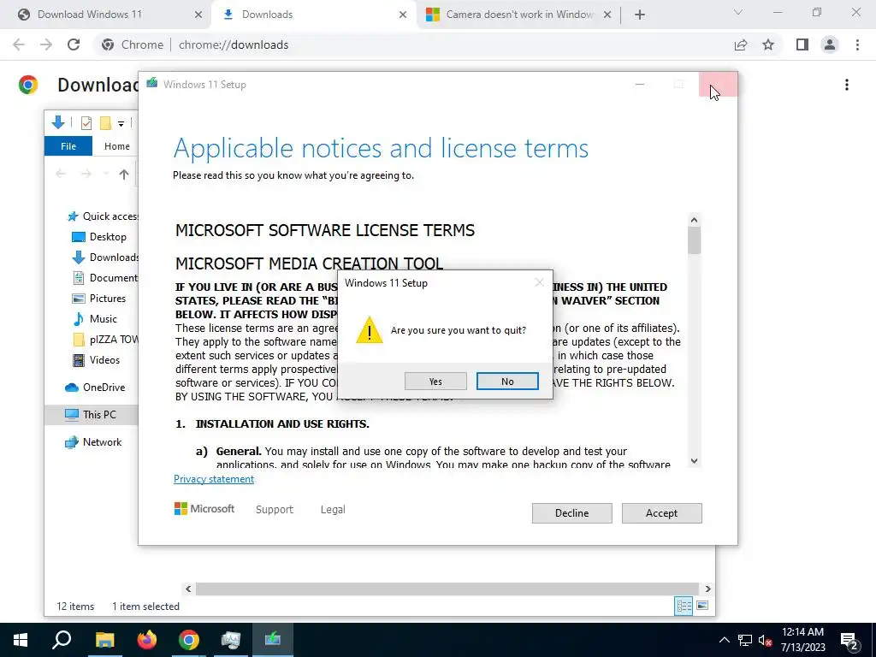Screen dimensions: 876x657
Task: Confirm quitting by clicking Yes
Action: click(435, 381)
